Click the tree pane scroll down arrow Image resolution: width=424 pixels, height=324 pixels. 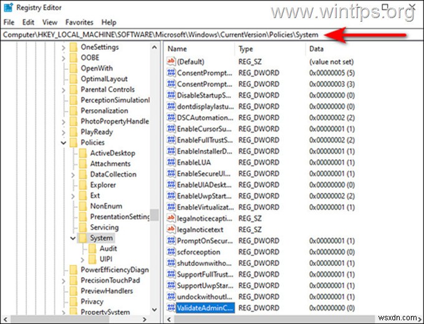pyautogui.click(x=155, y=310)
